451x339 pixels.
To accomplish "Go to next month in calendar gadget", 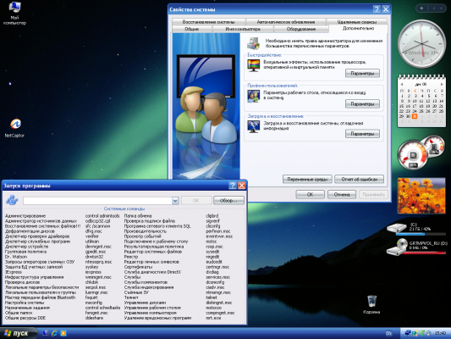I will [442, 85].
